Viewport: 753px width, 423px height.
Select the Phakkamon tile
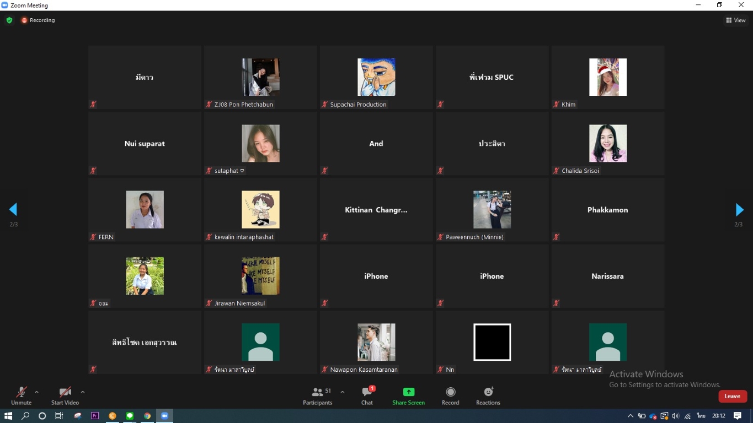pos(608,210)
